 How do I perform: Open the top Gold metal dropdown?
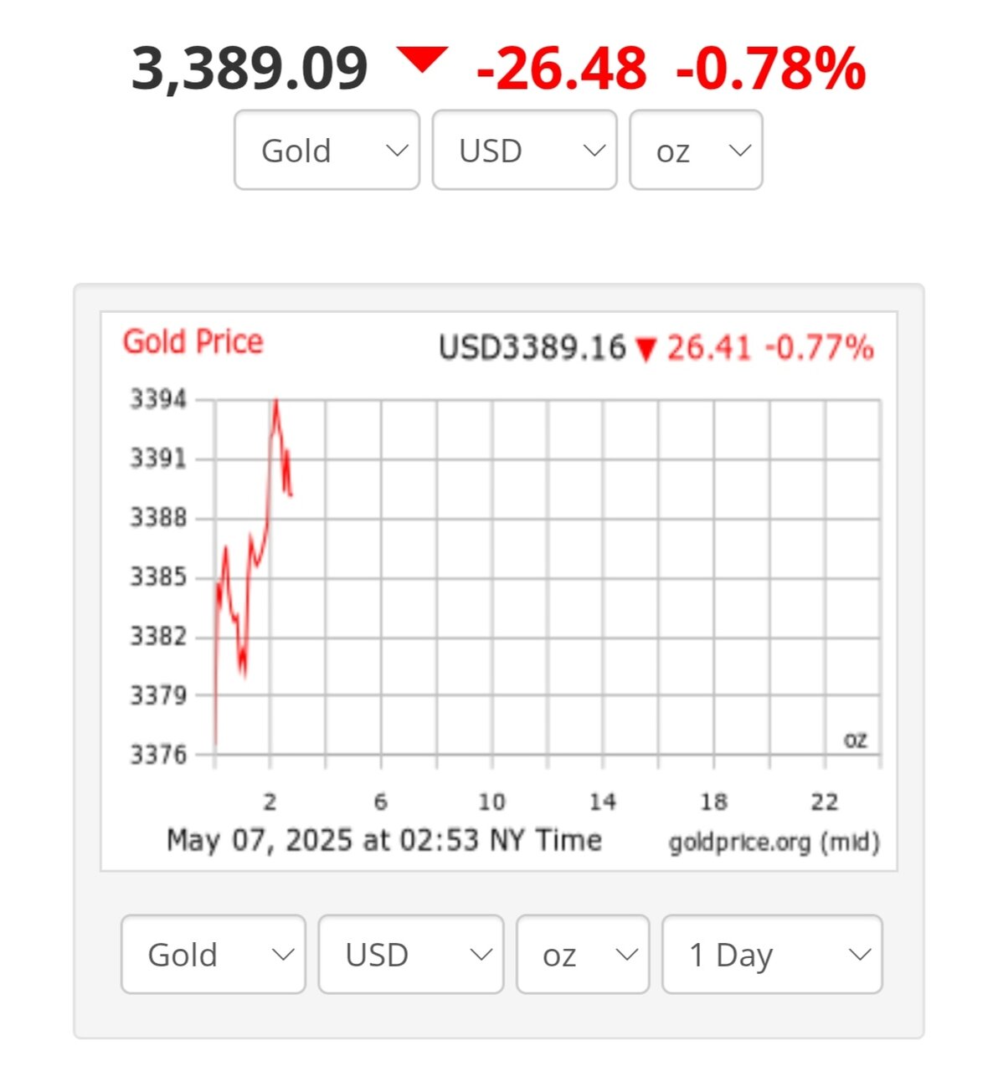[327, 151]
